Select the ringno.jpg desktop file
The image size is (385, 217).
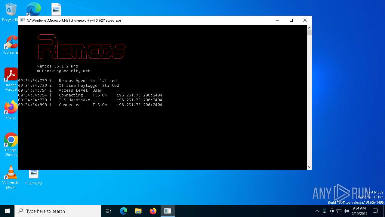coord(33,177)
